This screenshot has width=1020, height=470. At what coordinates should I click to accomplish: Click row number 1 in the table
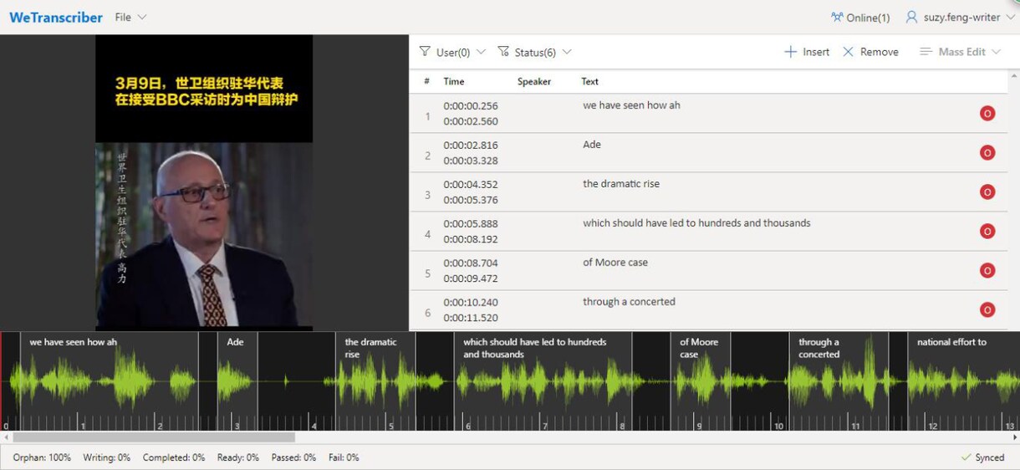(427, 115)
